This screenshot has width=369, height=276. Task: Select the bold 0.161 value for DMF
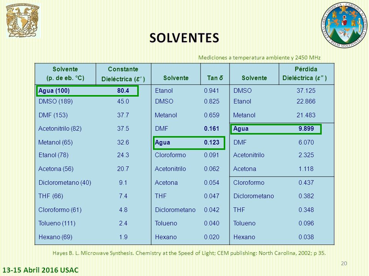coord(211,129)
